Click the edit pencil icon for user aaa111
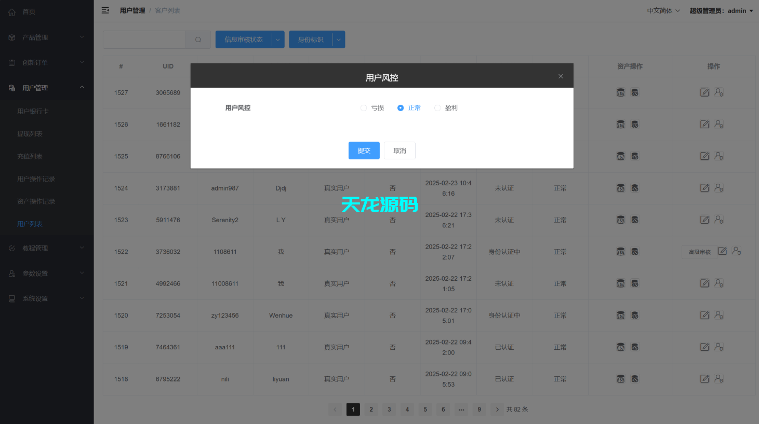This screenshot has height=424, width=759. click(x=704, y=347)
